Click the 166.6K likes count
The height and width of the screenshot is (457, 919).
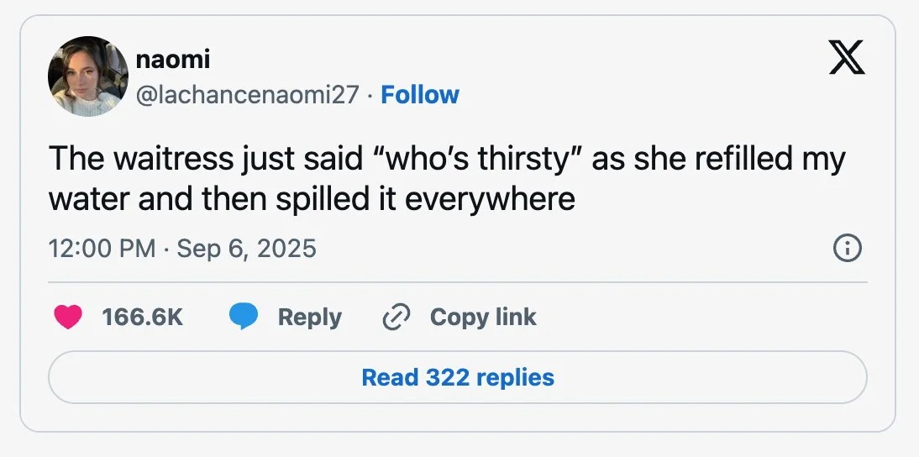click(x=142, y=317)
